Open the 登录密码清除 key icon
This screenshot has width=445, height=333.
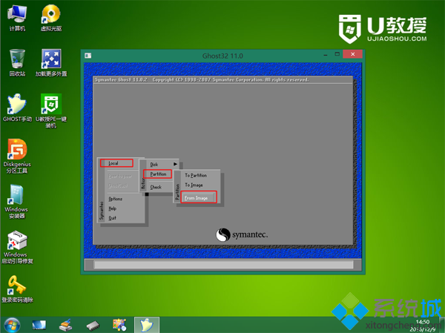click(x=17, y=289)
